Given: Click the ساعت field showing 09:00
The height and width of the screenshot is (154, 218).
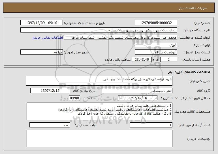Looking at the screenshot, I should [x=74, y=98].
